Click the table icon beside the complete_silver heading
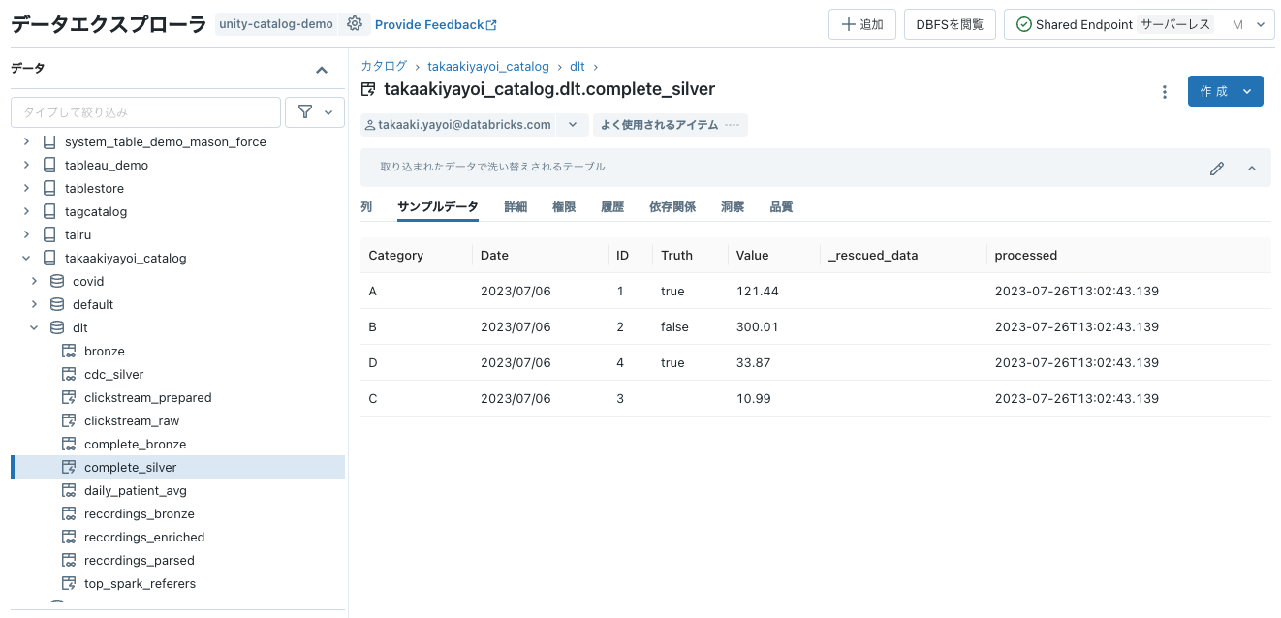 point(368,88)
